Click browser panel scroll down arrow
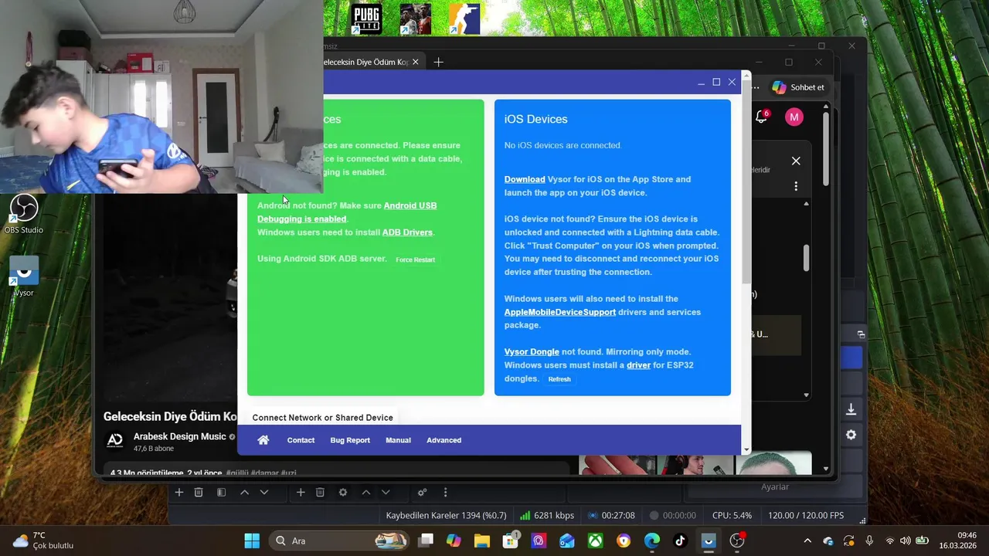The width and height of the screenshot is (989, 556). tap(807, 395)
